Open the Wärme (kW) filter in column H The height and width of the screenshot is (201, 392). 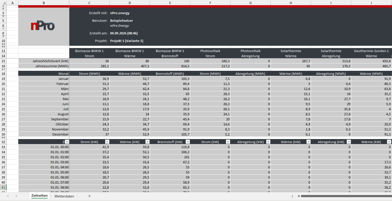(308, 142)
